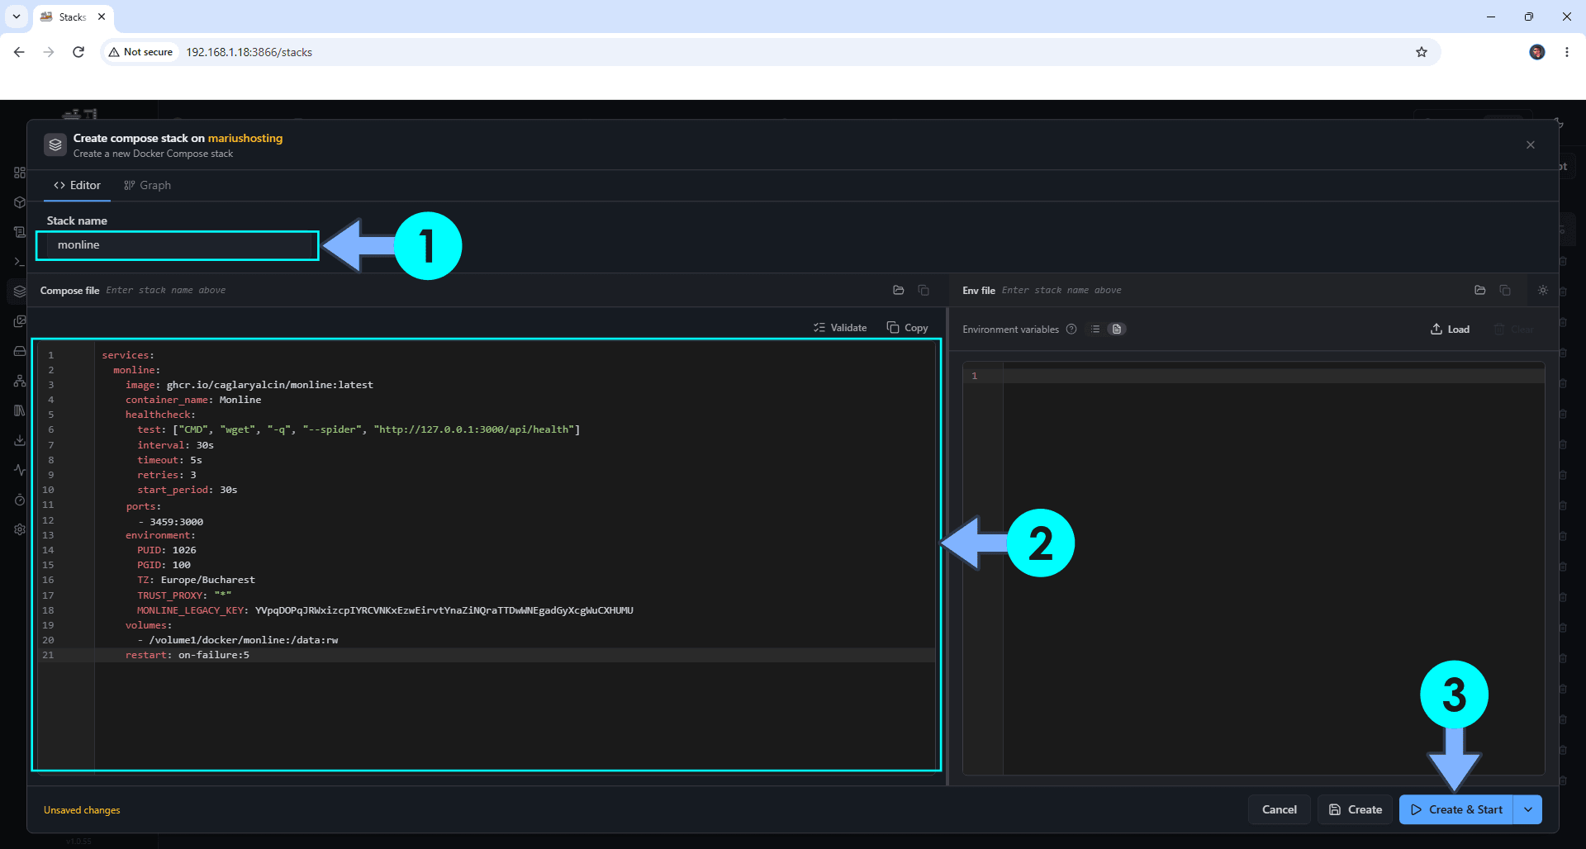Switch to the Editor tab
The width and height of the screenshot is (1586, 849).
tap(77, 185)
